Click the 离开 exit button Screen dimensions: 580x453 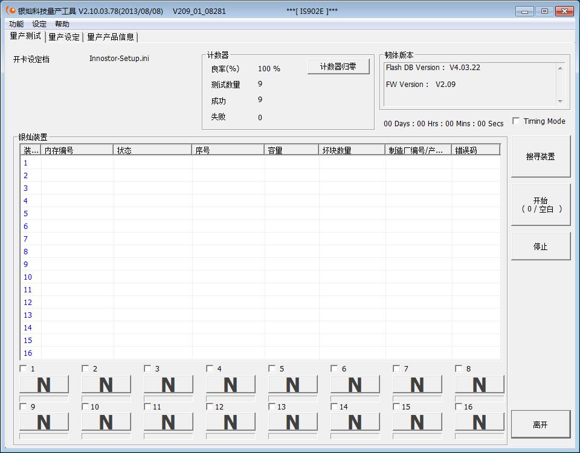click(541, 424)
